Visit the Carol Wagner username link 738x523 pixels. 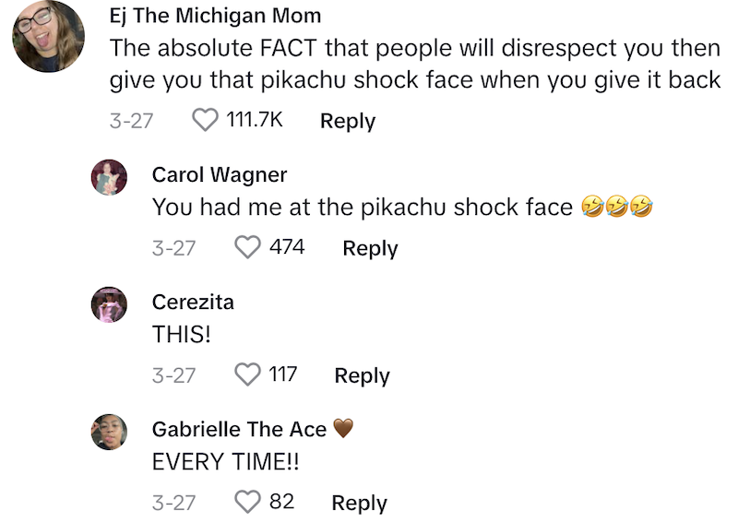click(220, 174)
